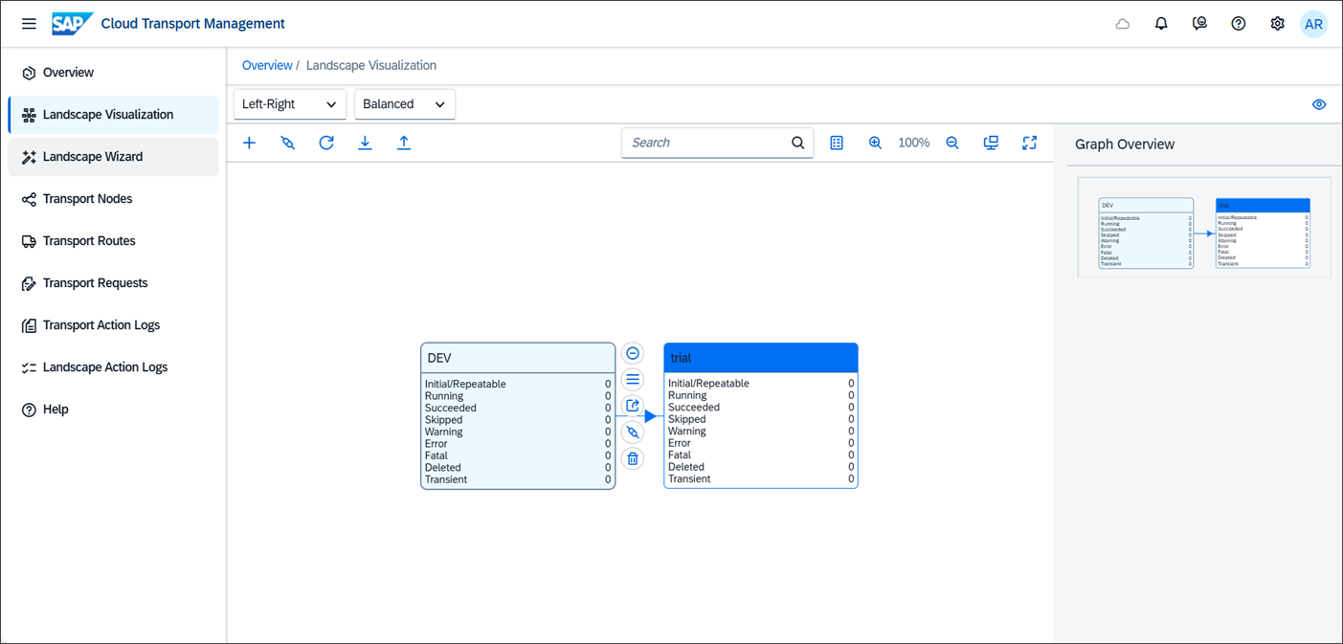Click Succeeded row in DEV node

click(518, 408)
